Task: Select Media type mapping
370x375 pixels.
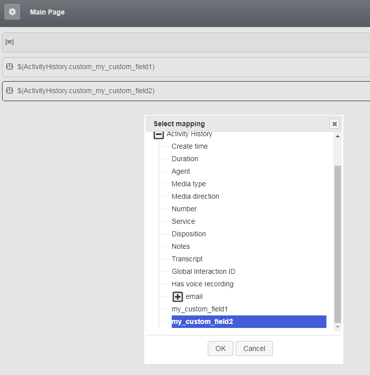Action: [188, 184]
